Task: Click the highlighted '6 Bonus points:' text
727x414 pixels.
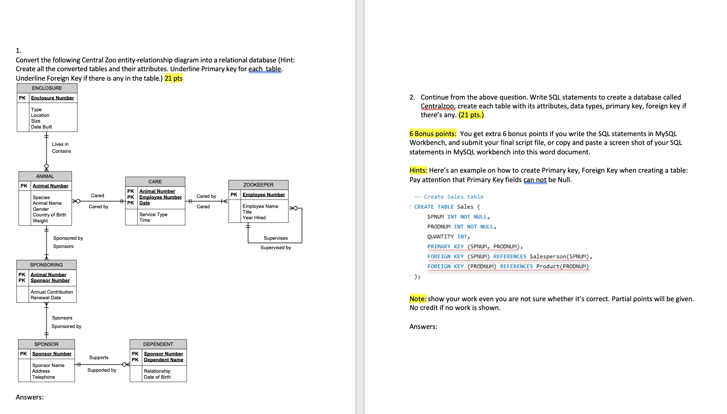Action: coord(433,134)
